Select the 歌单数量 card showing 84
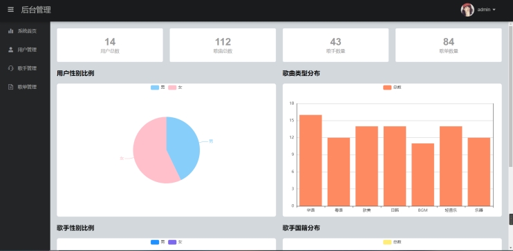Image resolution: width=513 pixels, height=251 pixels. [x=449, y=45]
